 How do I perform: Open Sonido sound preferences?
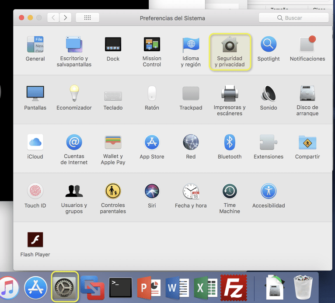[x=269, y=98]
